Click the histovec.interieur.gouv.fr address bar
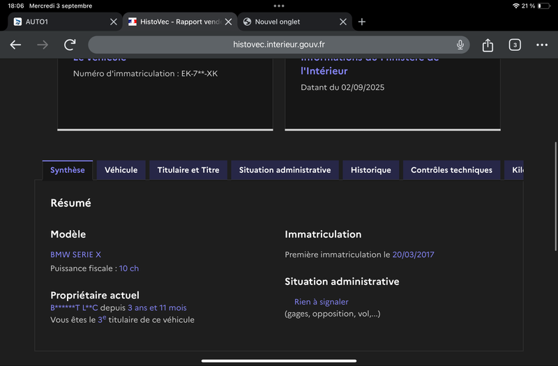This screenshot has height=366, width=558. click(278, 45)
